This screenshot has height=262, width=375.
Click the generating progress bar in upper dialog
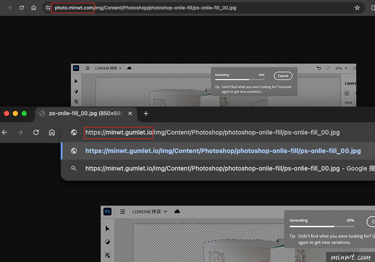point(240,79)
